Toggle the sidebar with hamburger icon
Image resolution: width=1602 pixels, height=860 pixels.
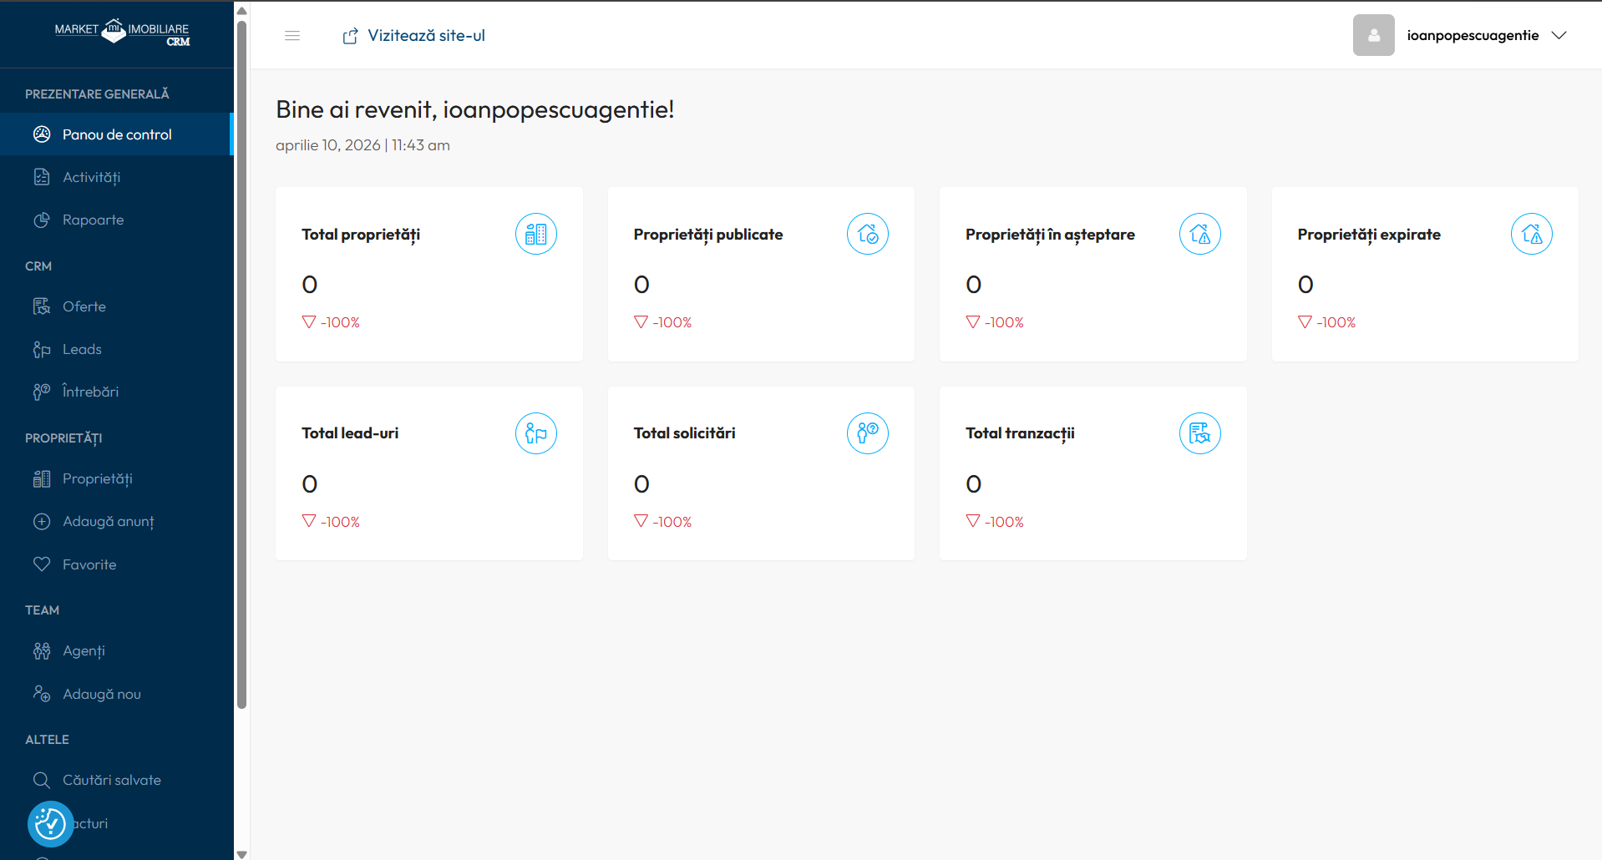(292, 35)
